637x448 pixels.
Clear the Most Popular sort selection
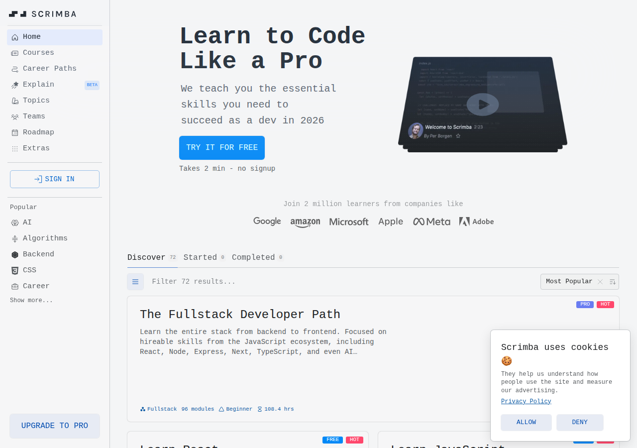pos(600,282)
